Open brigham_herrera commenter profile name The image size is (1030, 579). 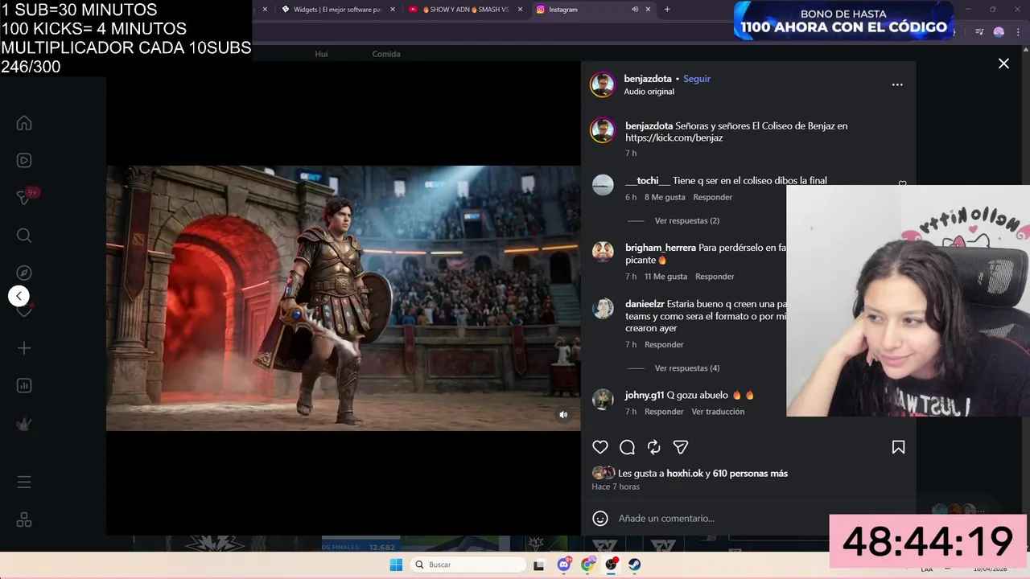tap(661, 248)
